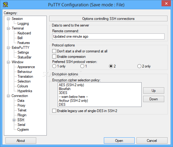Expand the SSH tree node
173x147 pixels.
(x=14, y=120)
